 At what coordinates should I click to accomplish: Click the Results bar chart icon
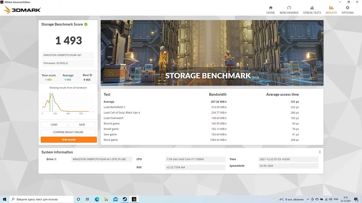[331, 8]
